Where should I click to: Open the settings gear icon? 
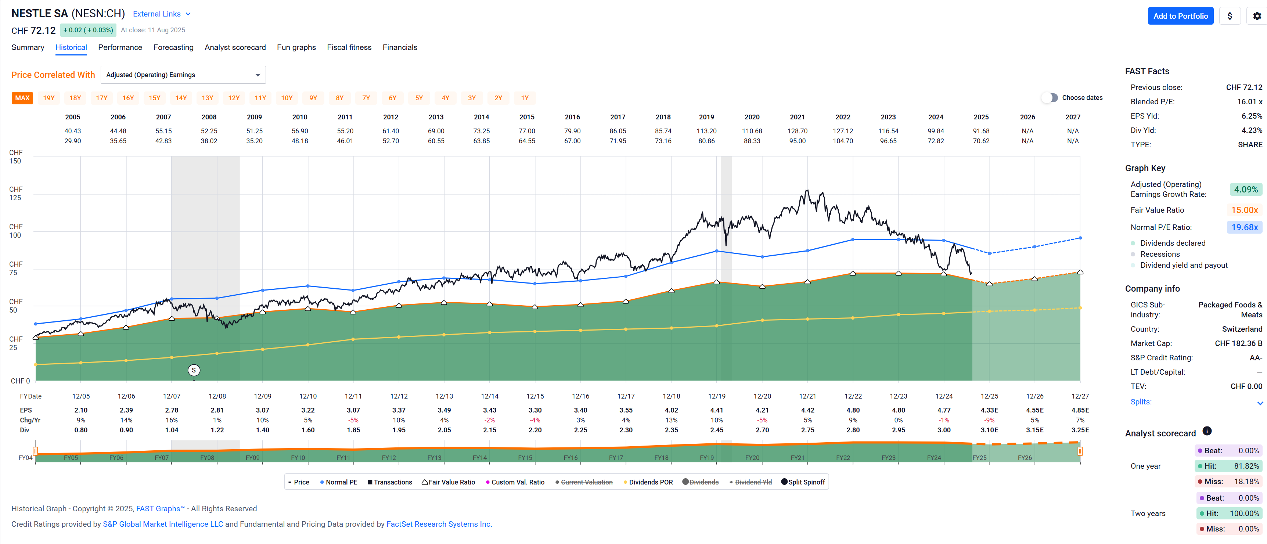coord(1257,16)
